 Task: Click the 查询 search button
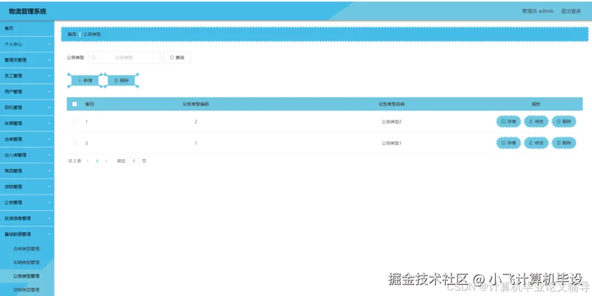(x=176, y=58)
